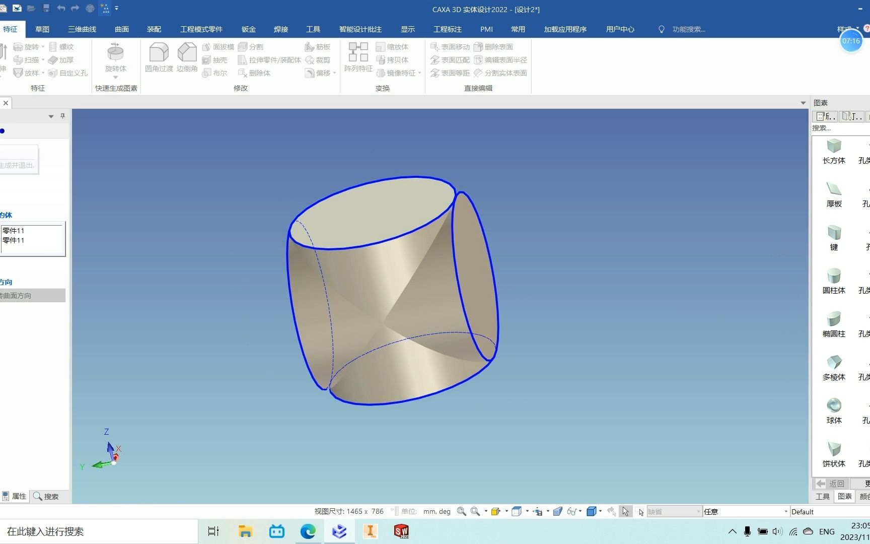Toggle the 布尔 boolean tool

[215, 73]
